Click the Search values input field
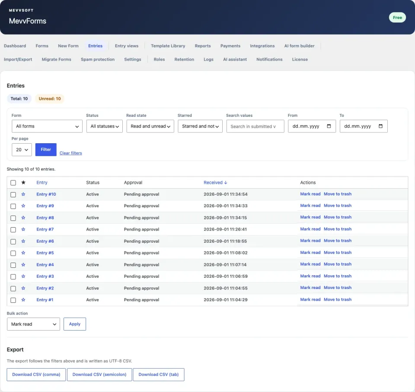The width and height of the screenshot is (415, 392). tap(255, 126)
